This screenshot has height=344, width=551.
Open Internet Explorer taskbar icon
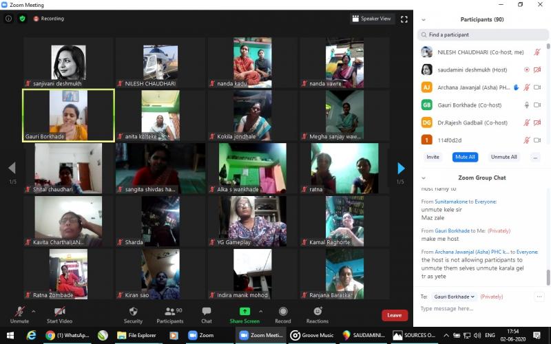pos(32,336)
